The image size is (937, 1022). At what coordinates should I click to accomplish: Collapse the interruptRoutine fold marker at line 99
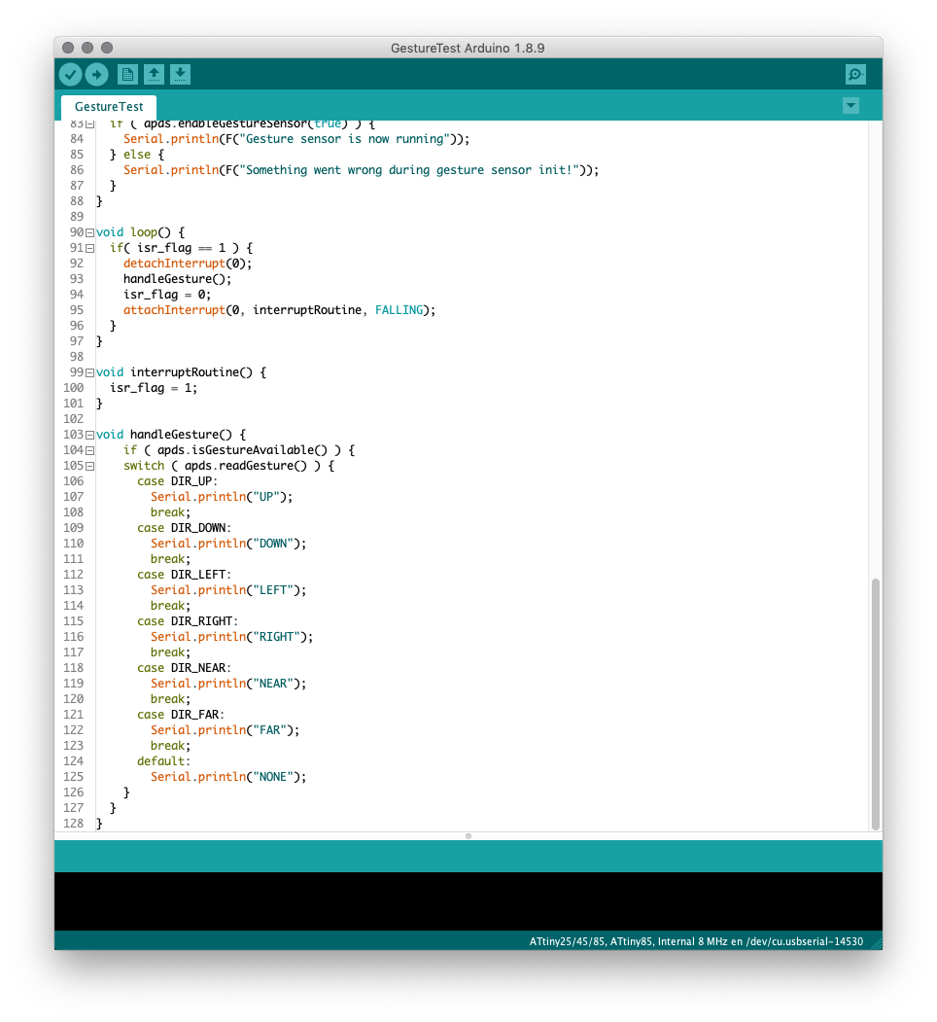(x=90, y=372)
